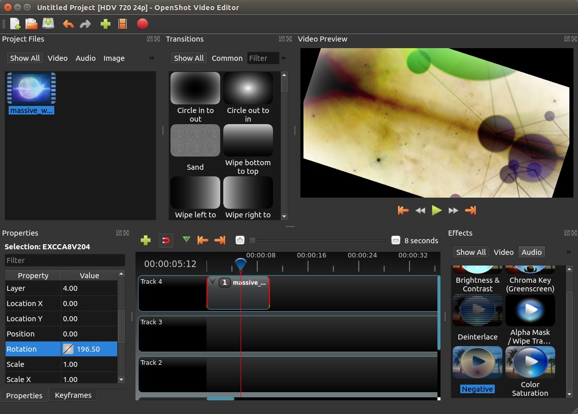Click the green plus Import Files icon
The width and height of the screenshot is (578, 414).
106,24
